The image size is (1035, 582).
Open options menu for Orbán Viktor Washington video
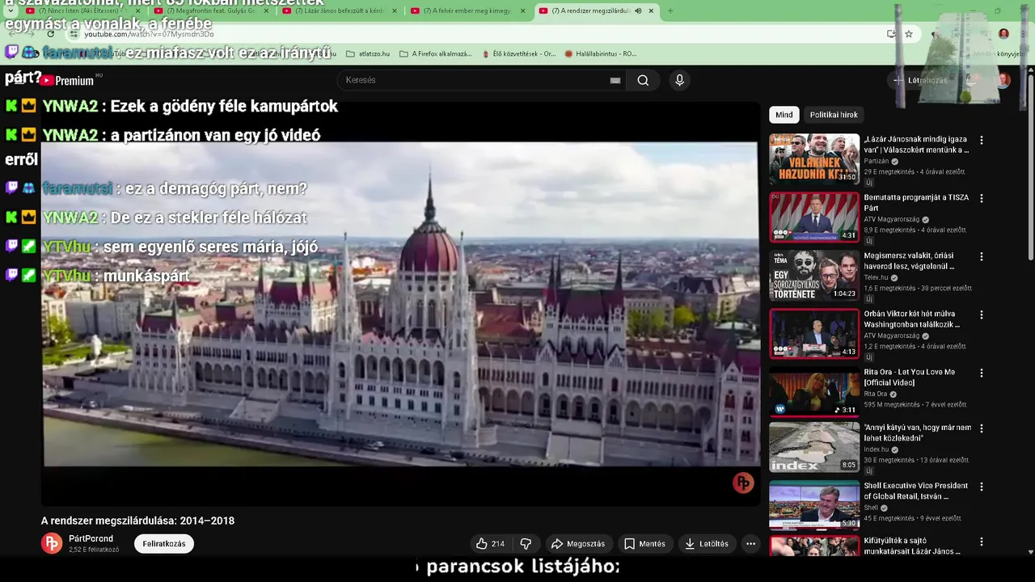pos(982,314)
